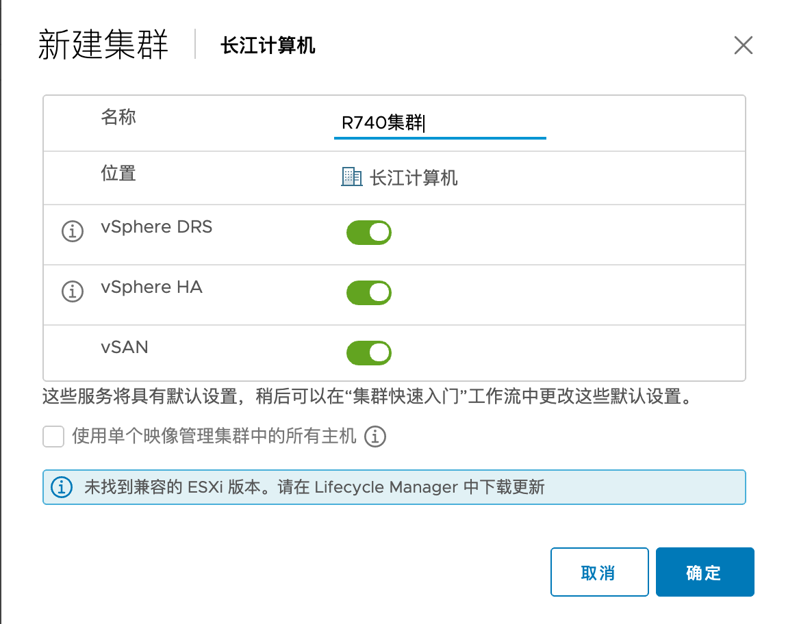
Task: Click the vSphere DRS info icon
Action: (x=73, y=232)
